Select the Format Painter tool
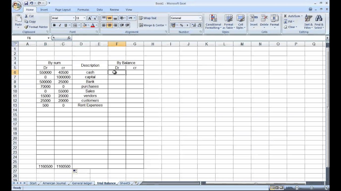 click(x=36, y=27)
